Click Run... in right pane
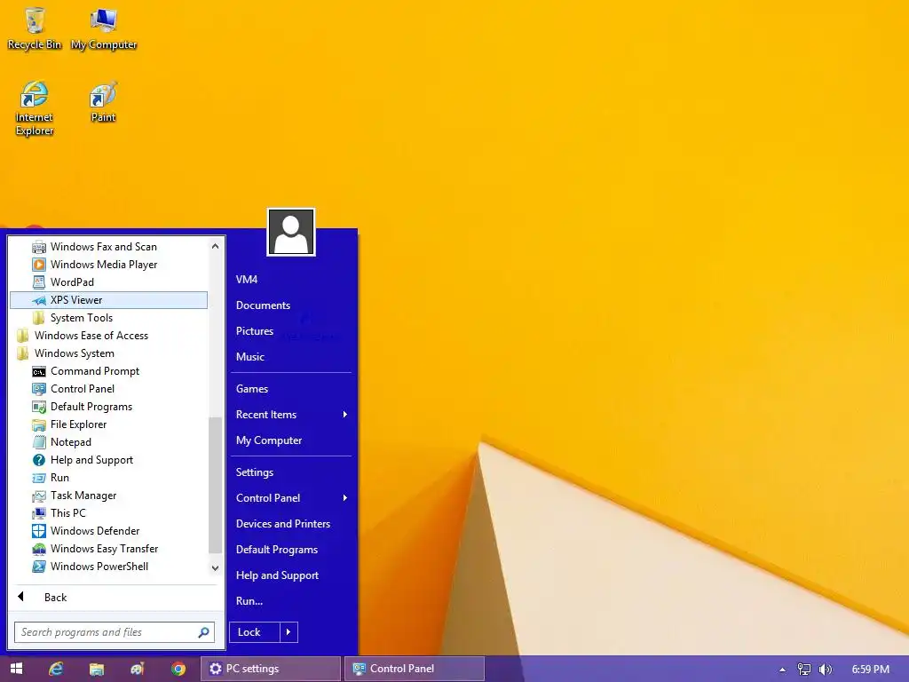Screen dimensions: 909x682 point(249,601)
